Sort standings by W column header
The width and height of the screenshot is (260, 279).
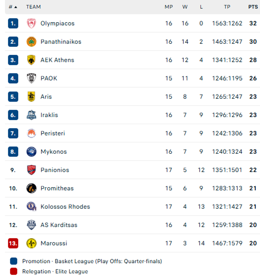[185, 7]
